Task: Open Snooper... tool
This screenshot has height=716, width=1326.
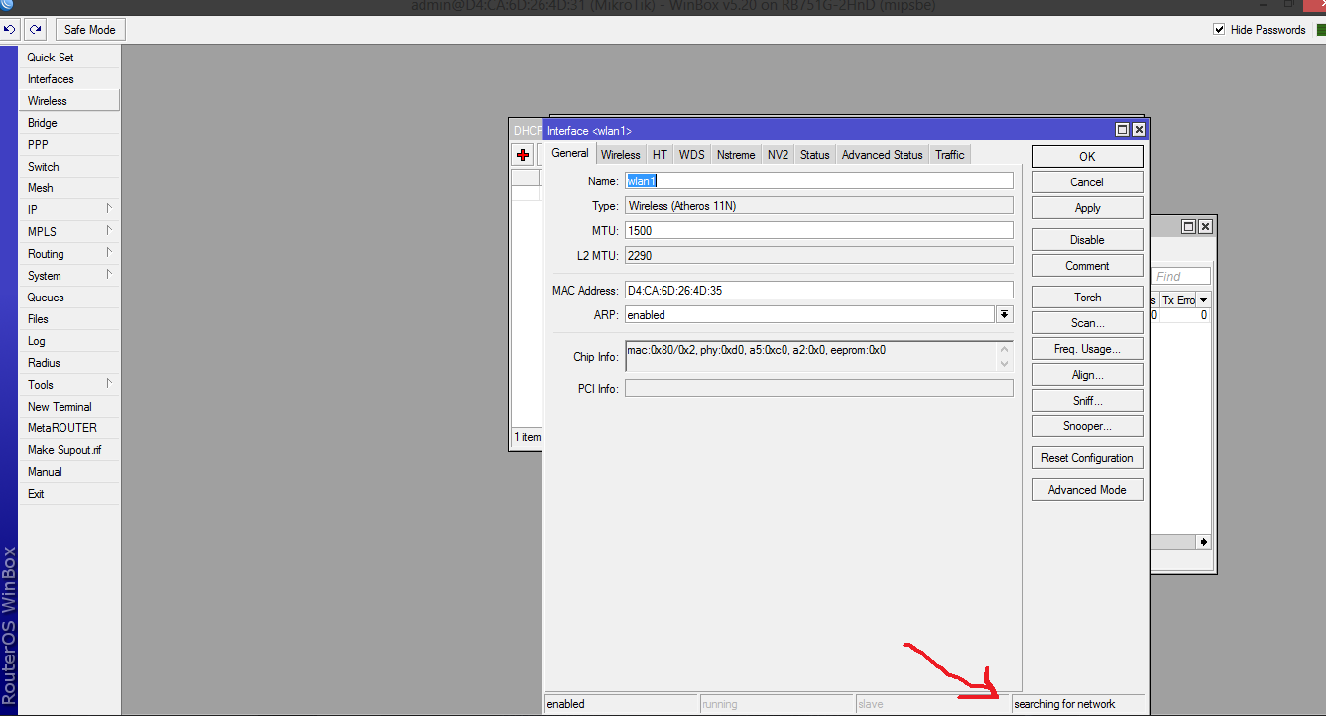Action: 1087,426
